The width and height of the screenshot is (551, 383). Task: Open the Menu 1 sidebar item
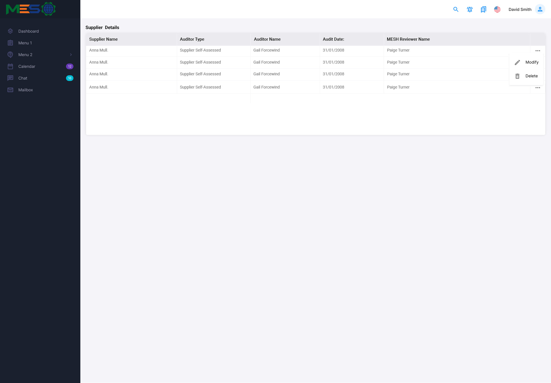[25, 43]
